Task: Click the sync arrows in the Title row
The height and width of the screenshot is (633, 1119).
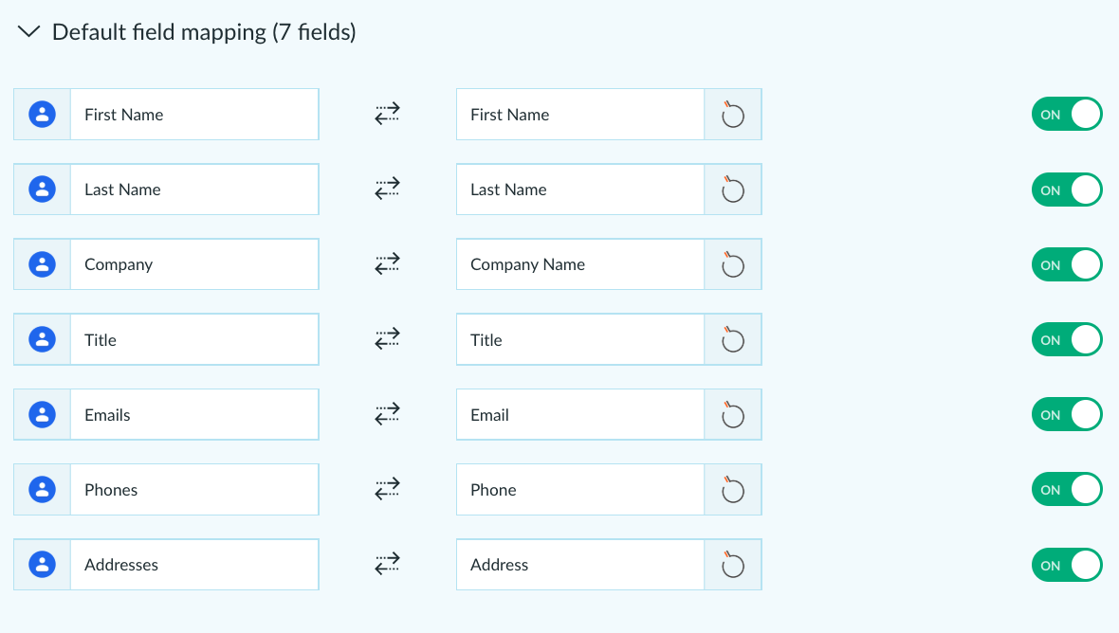Action: coord(388,339)
